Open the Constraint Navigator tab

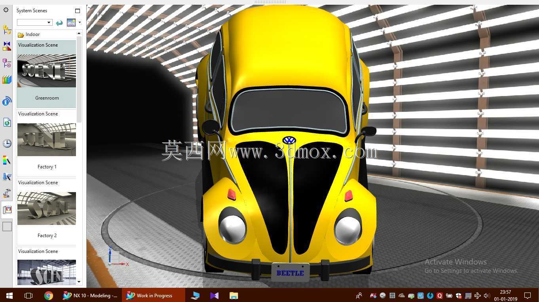pyautogui.click(x=7, y=46)
